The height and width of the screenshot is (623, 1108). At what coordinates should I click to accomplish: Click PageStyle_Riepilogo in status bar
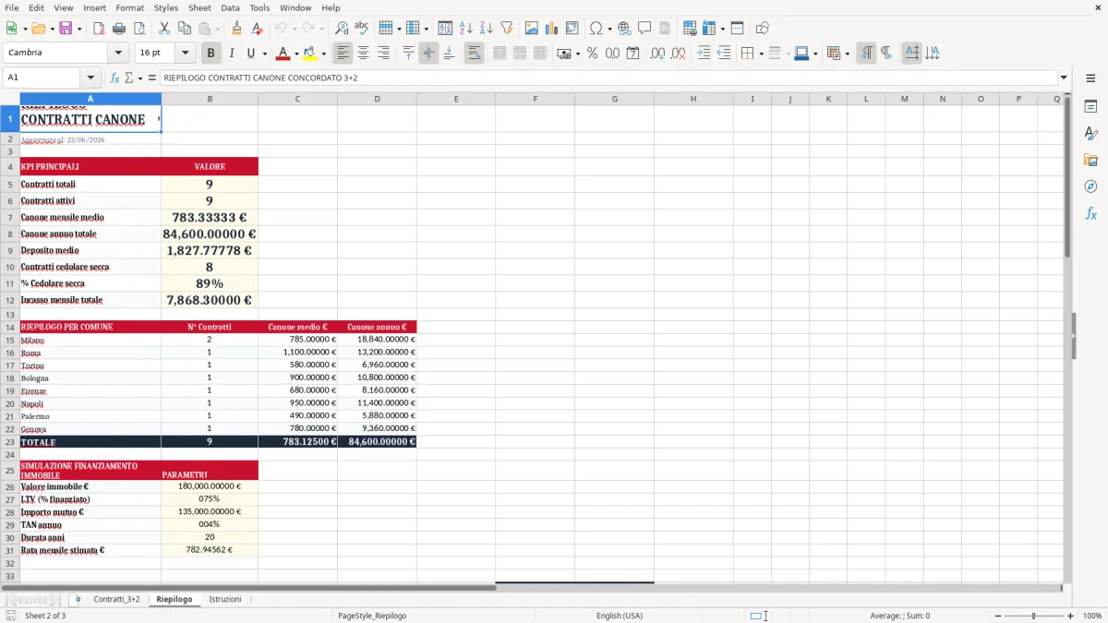pyautogui.click(x=372, y=616)
